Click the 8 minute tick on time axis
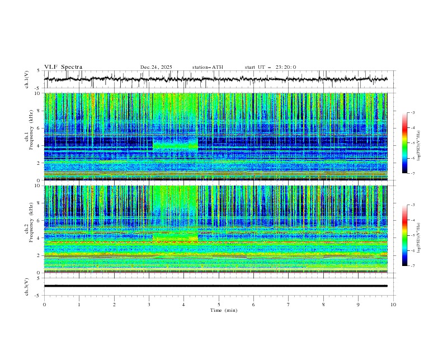 323,305
